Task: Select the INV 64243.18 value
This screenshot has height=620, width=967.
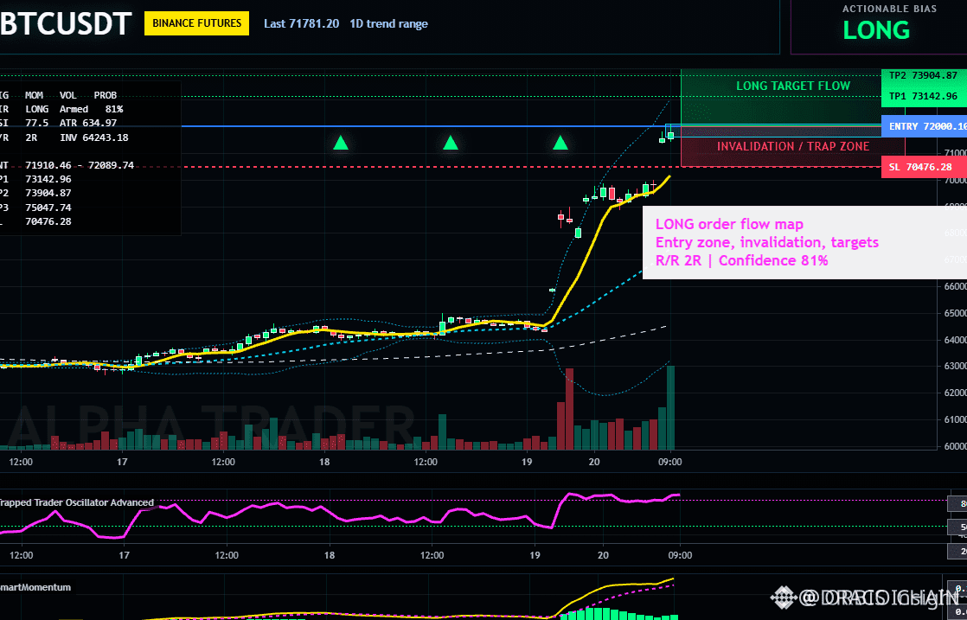Action: click(x=94, y=137)
